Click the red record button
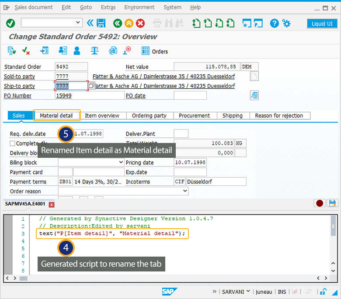This screenshot has height=299, width=341. click(320, 203)
